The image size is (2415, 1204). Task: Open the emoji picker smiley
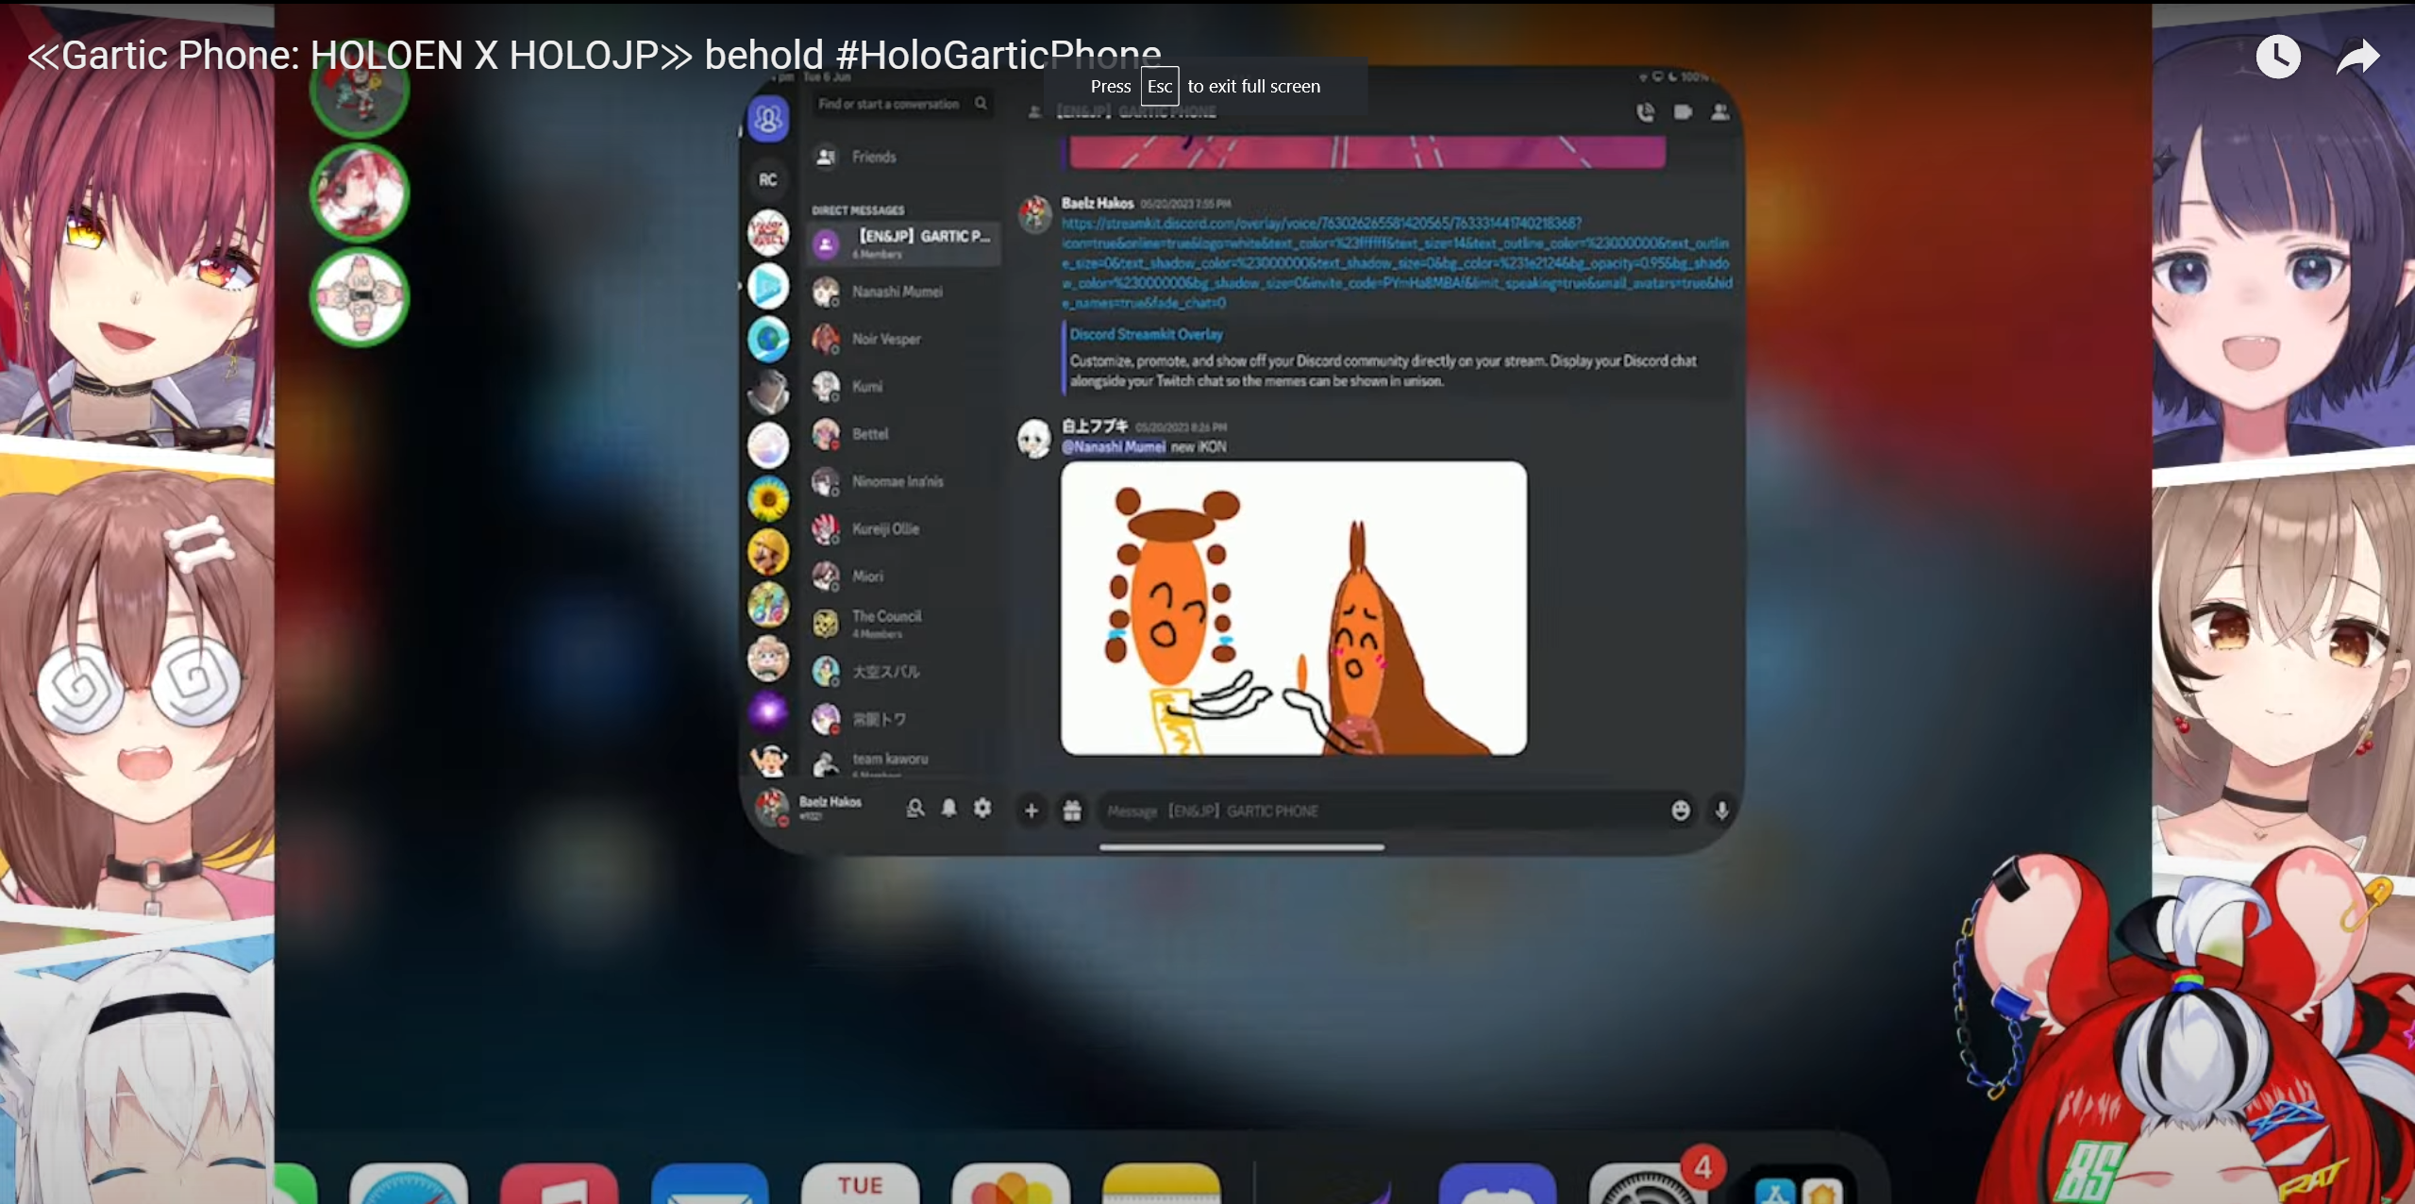point(1681,811)
